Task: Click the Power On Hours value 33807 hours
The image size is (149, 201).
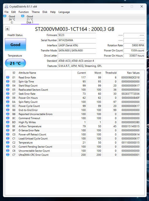Action: [x=134, y=56]
